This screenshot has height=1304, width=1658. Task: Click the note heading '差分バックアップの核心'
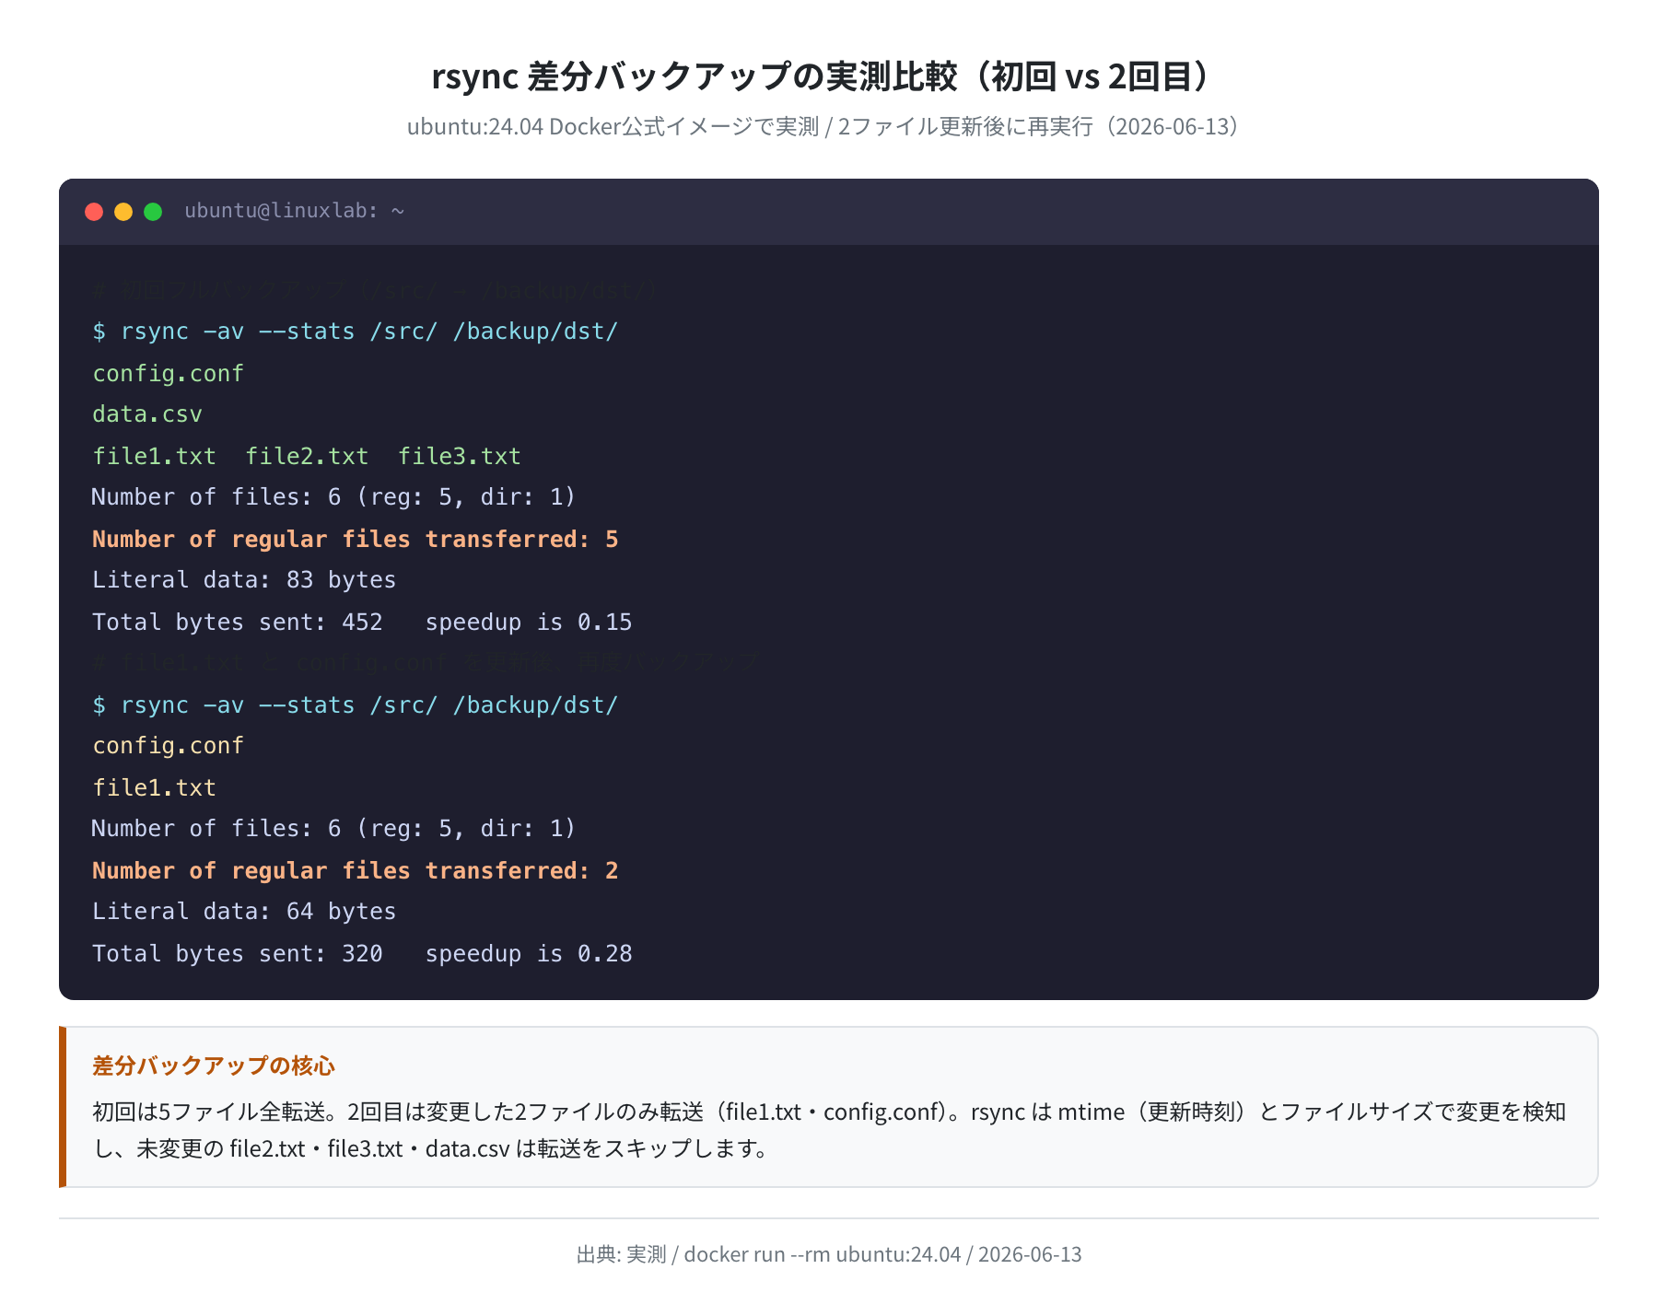[214, 1065]
